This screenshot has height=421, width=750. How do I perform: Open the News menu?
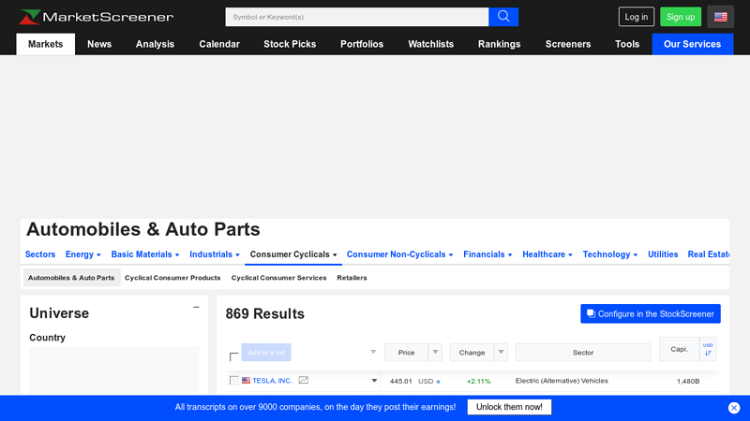coord(99,44)
